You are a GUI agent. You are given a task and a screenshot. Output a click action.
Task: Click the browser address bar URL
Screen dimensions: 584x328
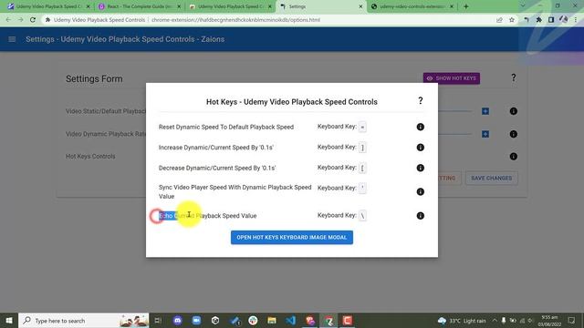[x=235, y=20]
